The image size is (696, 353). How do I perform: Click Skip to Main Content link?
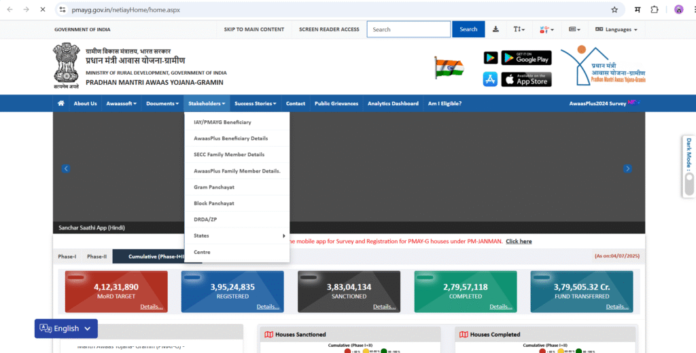click(x=254, y=29)
